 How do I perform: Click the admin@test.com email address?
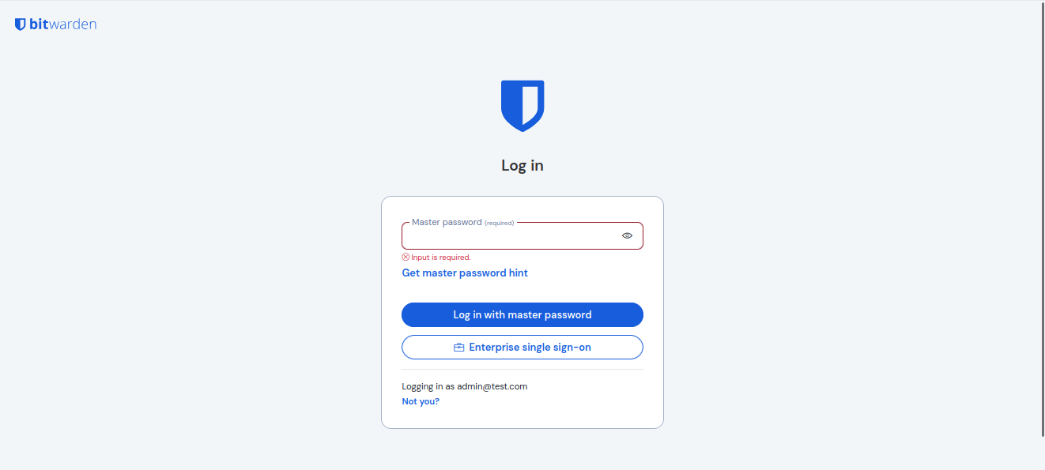pos(492,387)
